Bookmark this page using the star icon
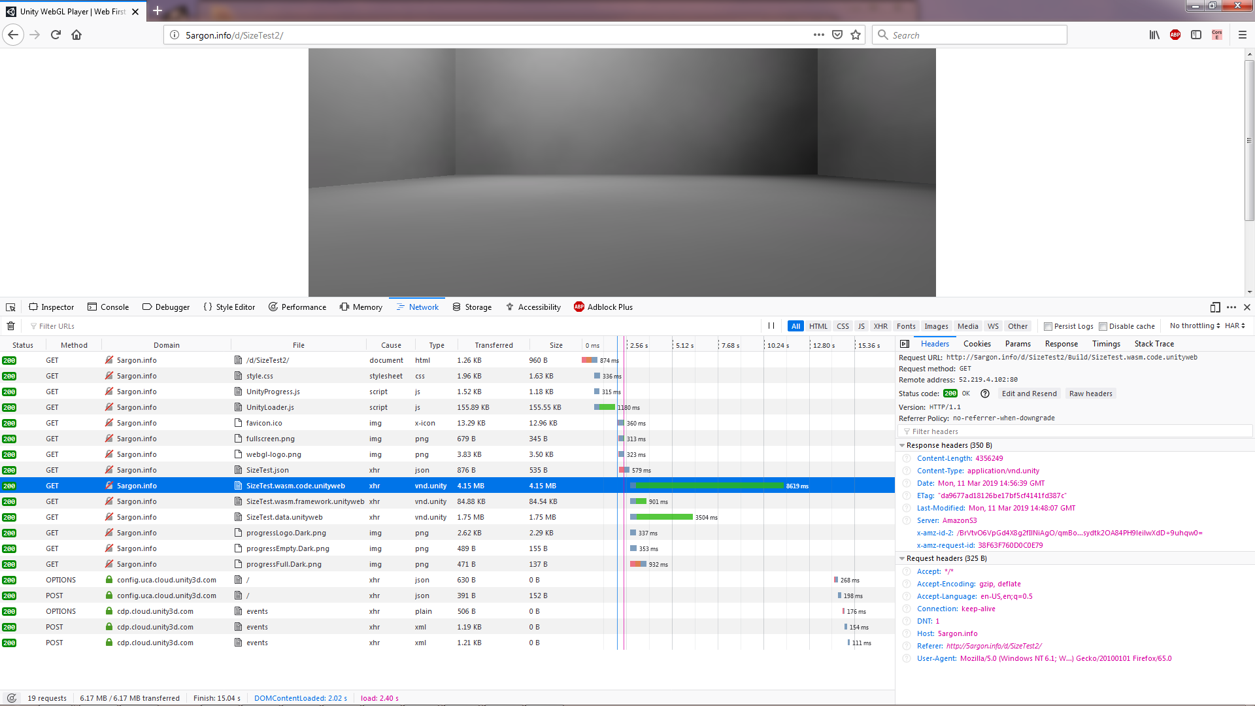 point(856,35)
